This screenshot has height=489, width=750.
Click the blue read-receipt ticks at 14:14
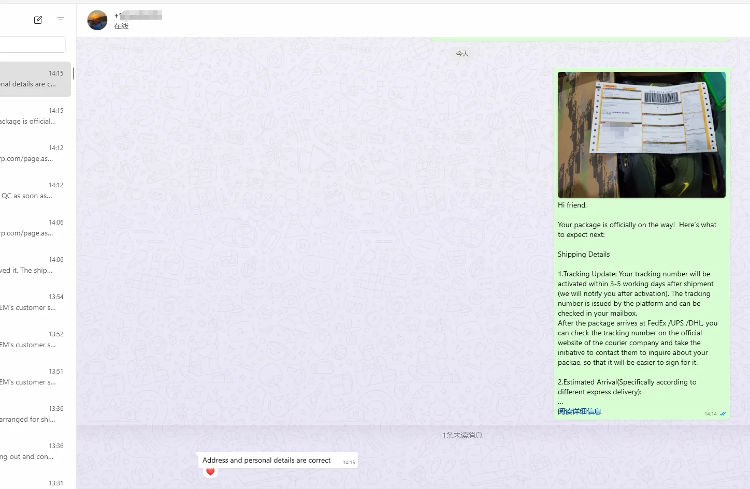coord(723,413)
